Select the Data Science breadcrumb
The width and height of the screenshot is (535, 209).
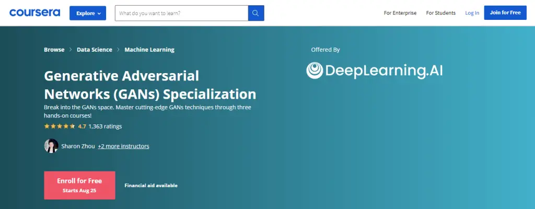(94, 50)
